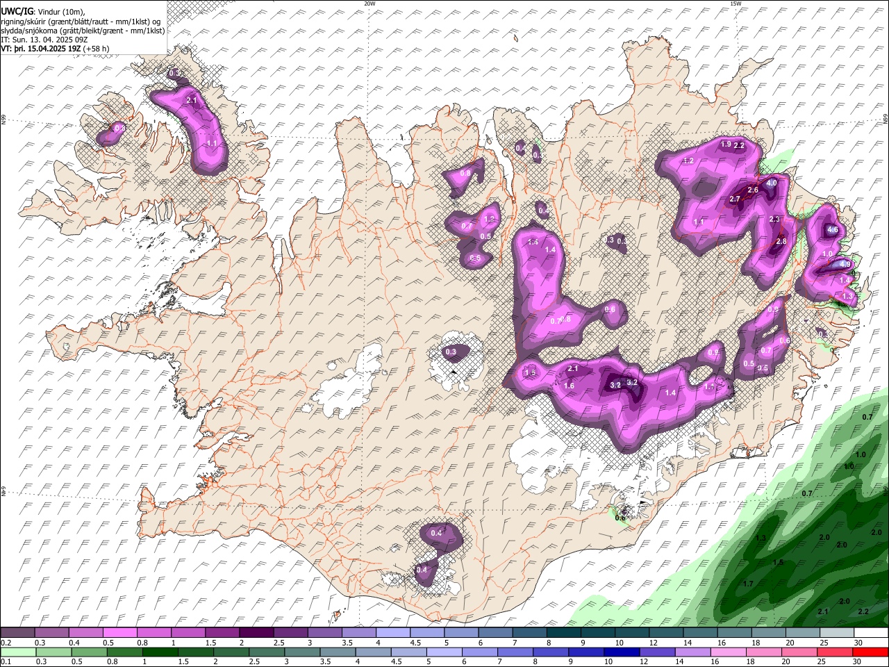The width and height of the screenshot is (889, 667).
Task: Click the 2.3 snowfall value on the map
Action: [775, 220]
